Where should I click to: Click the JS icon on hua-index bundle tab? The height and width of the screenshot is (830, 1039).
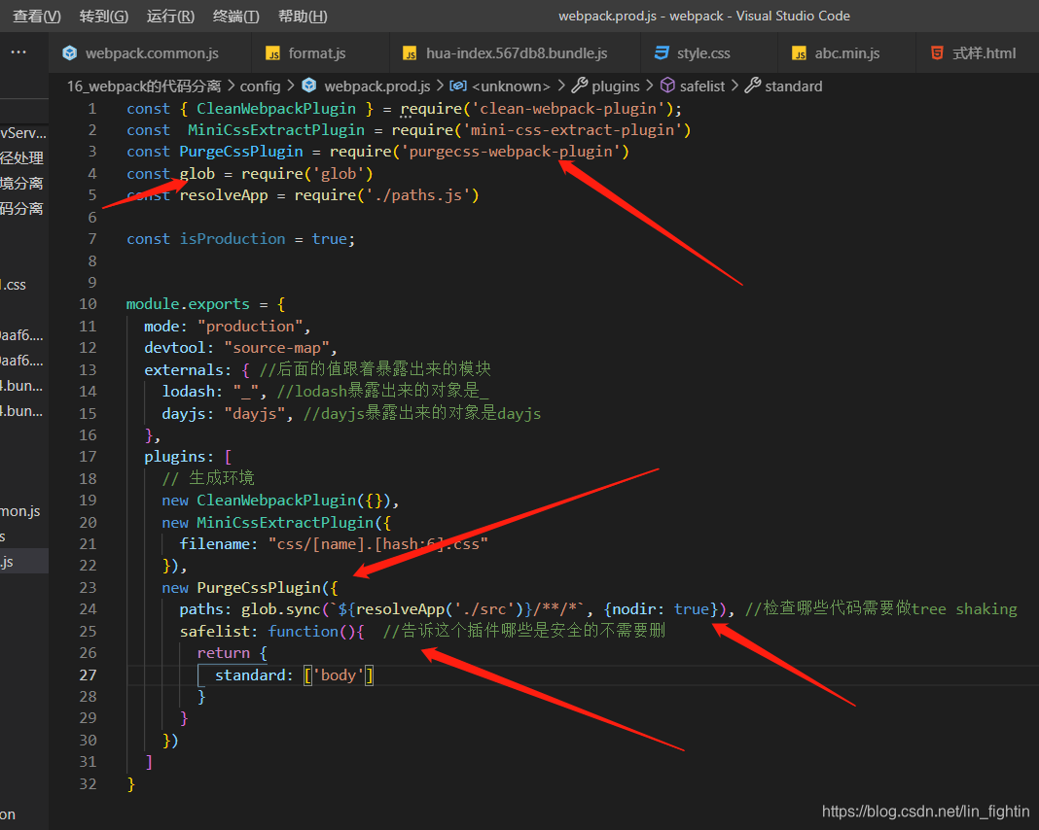coord(411,53)
